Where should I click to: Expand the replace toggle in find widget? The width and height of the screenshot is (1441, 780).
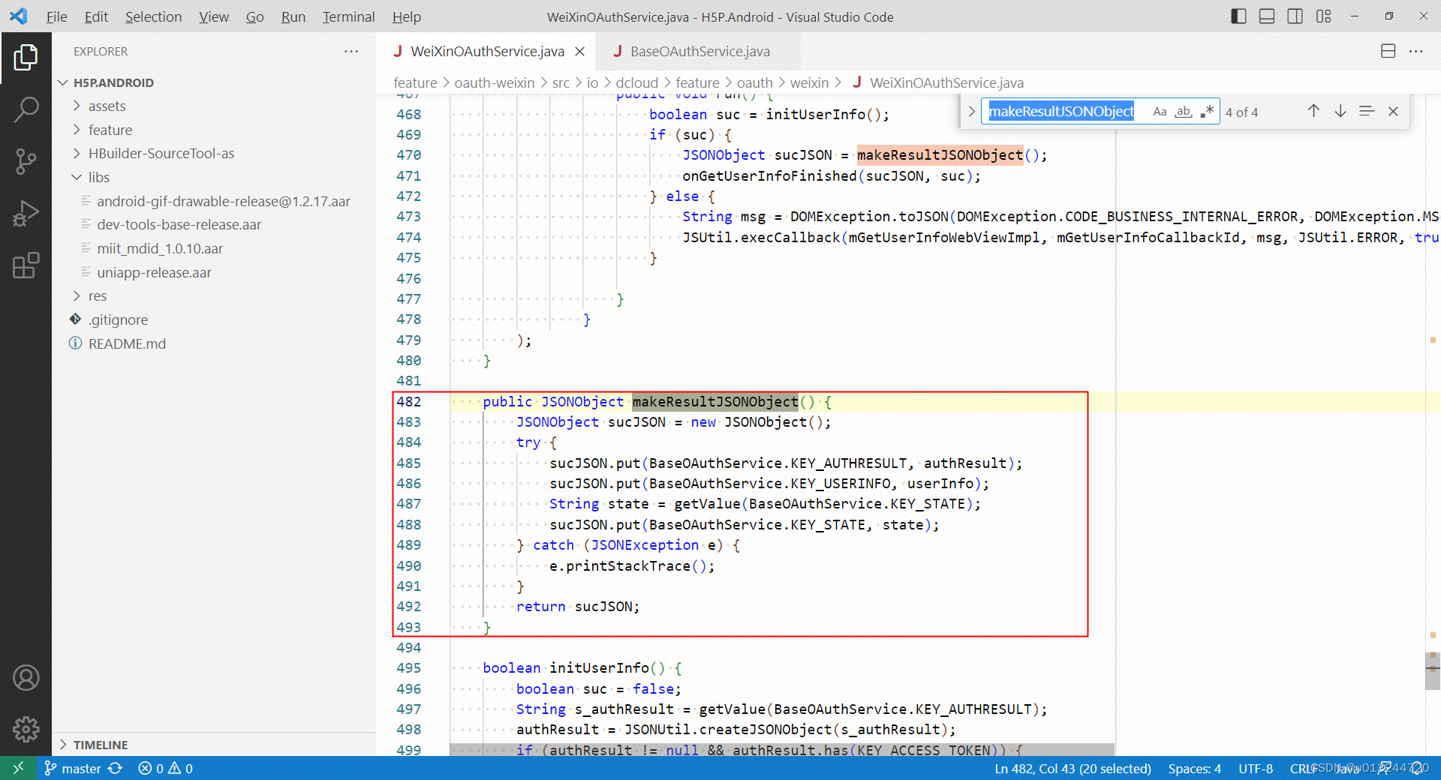tap(971, 112)
